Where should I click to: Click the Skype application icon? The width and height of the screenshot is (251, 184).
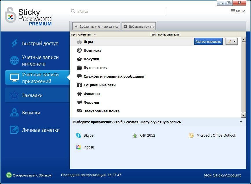click(x=78, y=135)
